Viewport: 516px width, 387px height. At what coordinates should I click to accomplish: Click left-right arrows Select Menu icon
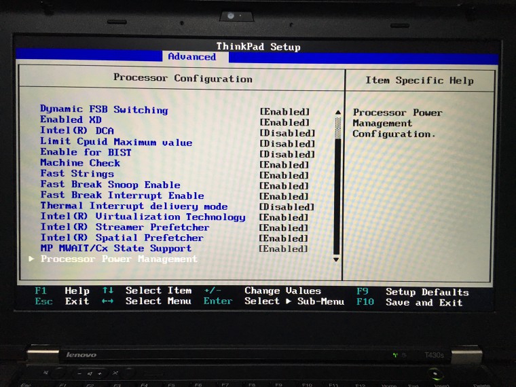[107, 301]
